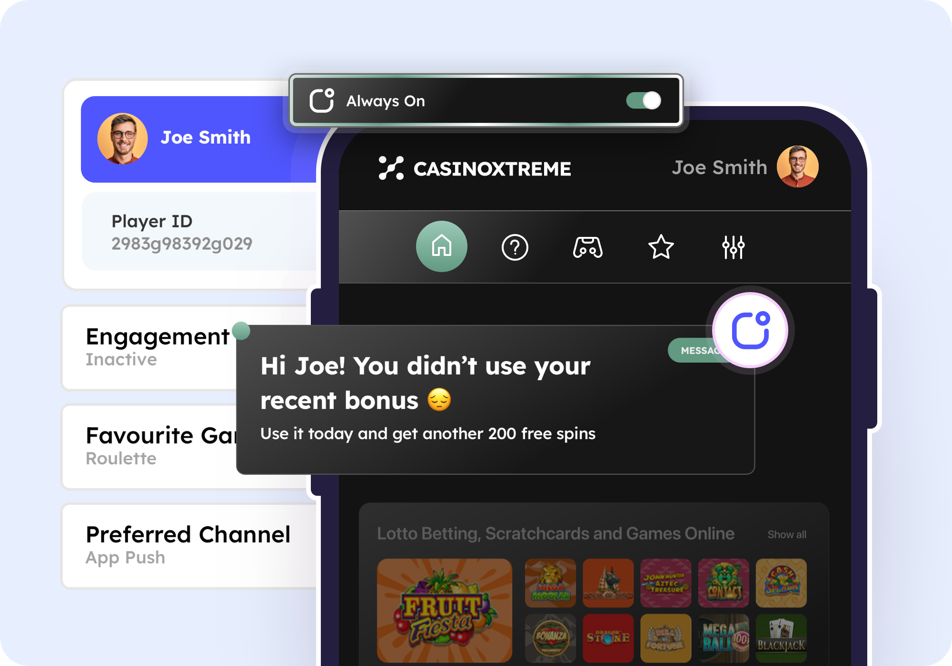Open the Mega Ball game thumbnail
This screenshot has height=666, width=952.
(724, 638)
